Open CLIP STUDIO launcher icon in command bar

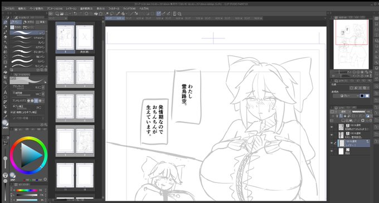[51, 14]
